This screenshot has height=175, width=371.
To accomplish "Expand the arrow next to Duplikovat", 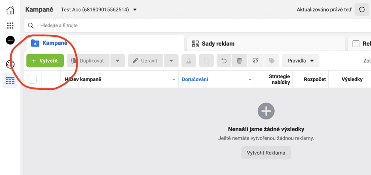I will pos(118,61).
